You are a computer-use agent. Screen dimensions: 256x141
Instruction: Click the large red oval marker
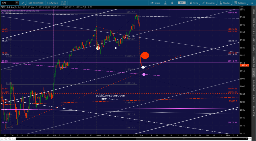(x=145, y=55)
